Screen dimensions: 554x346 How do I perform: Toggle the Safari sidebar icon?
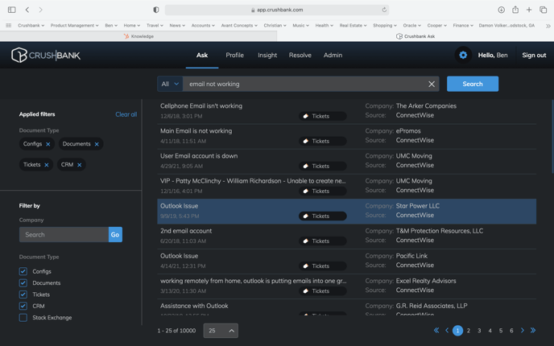[11, 10]
